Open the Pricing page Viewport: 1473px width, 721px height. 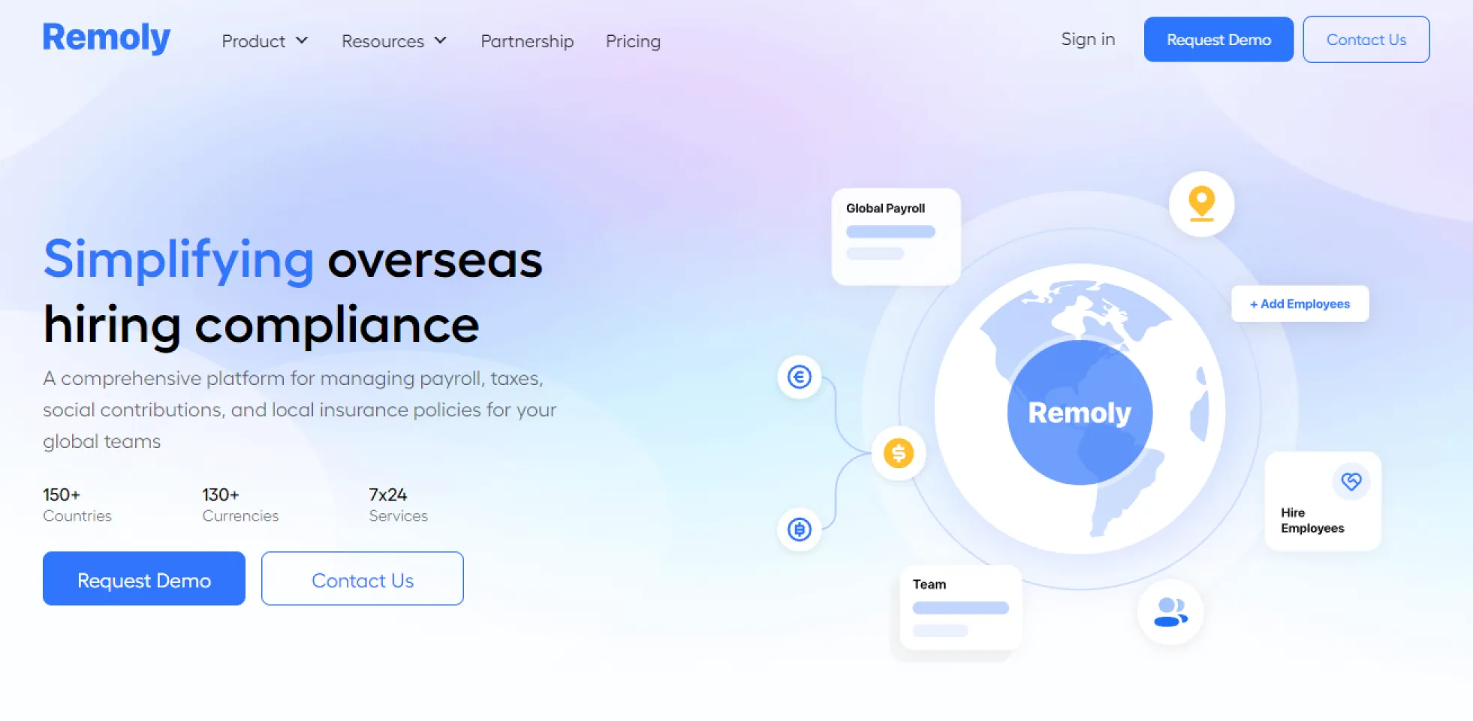coord(633,41)
